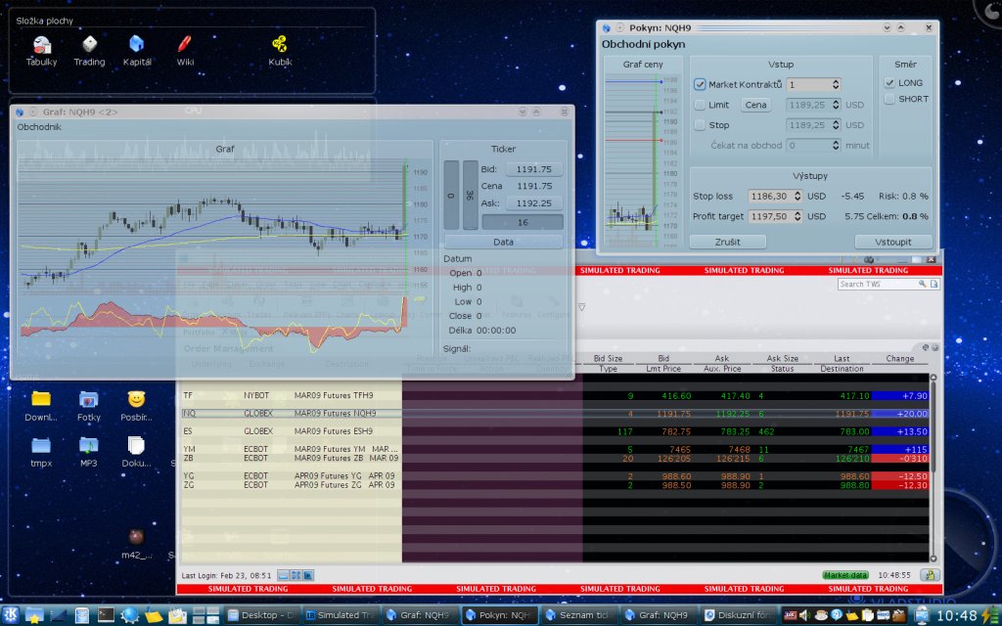Screen dimensions: 1002x626
Task: Click the Ask 1192.25 button in Ticker
Action: (x=533, y=203)
